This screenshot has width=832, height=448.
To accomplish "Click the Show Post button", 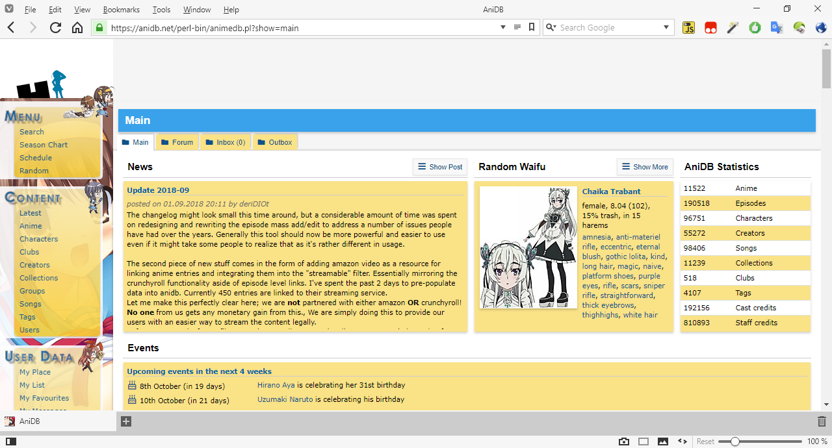I will click(x=440, y=167).
